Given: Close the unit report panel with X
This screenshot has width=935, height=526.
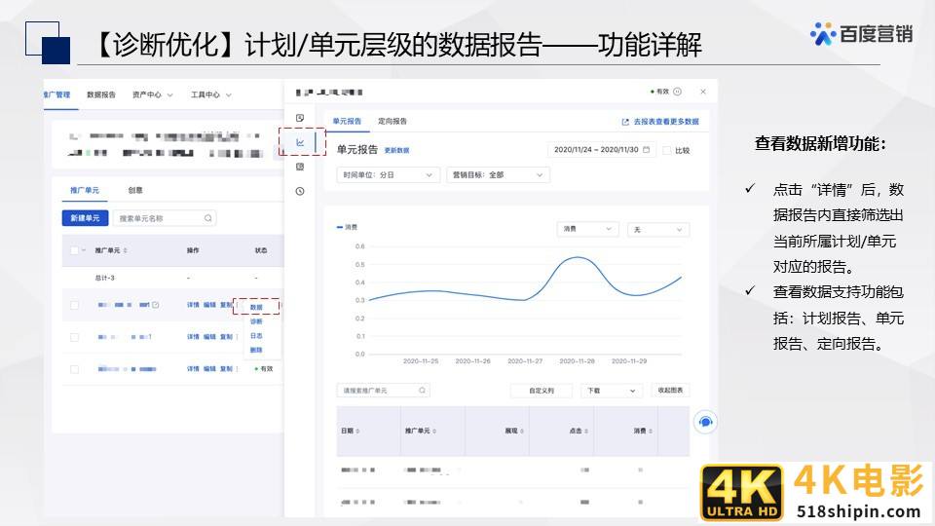Looking at the screenshot, I should tap(703, 92).
